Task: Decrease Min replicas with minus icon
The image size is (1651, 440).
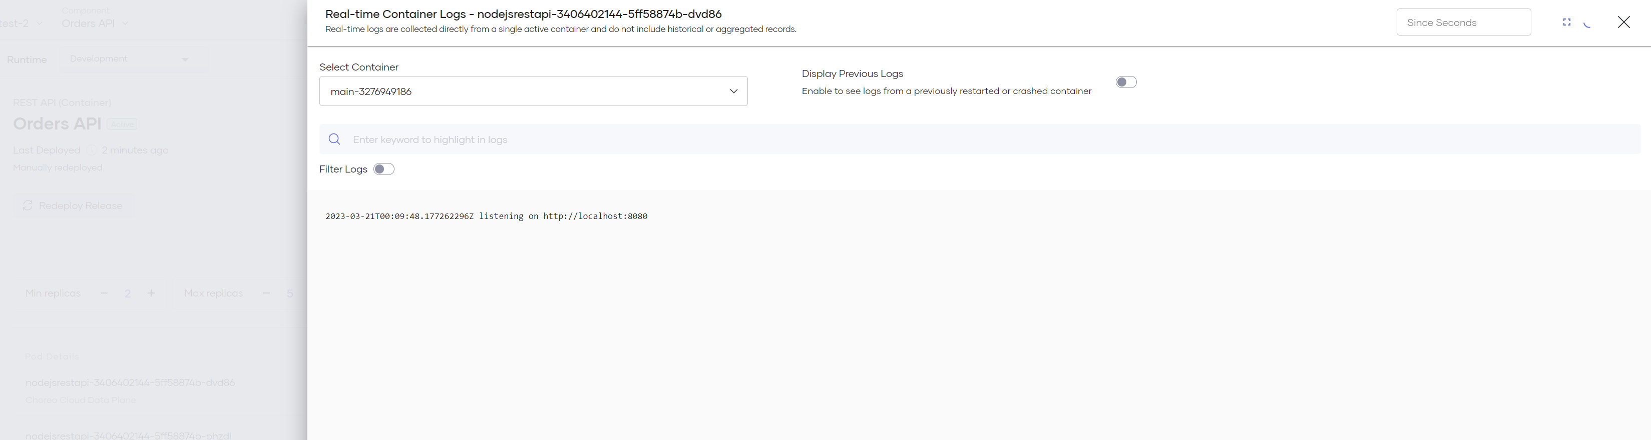Action: click(x=104, y=293)
